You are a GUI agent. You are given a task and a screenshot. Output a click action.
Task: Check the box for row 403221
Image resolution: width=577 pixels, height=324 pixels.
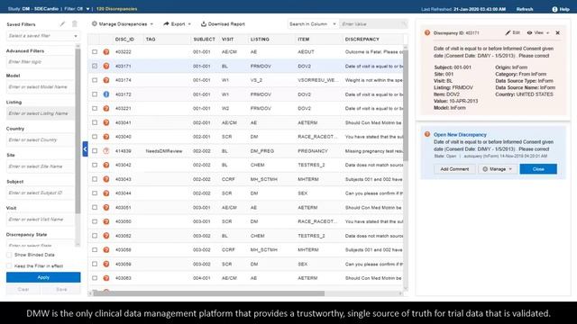(95, 108)
